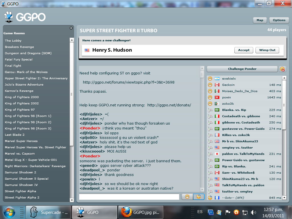Click the UK flag beside Mr b vs. ShinAkuma23
Screen dimensions: 292x219
tap(217, 141)
